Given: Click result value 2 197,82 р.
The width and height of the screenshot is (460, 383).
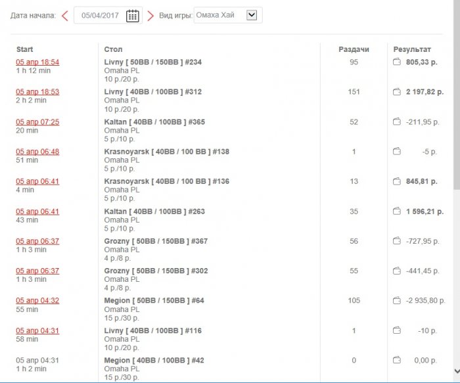Looking at the screenshot, I should pyautogui.click(x=425, y=92).
